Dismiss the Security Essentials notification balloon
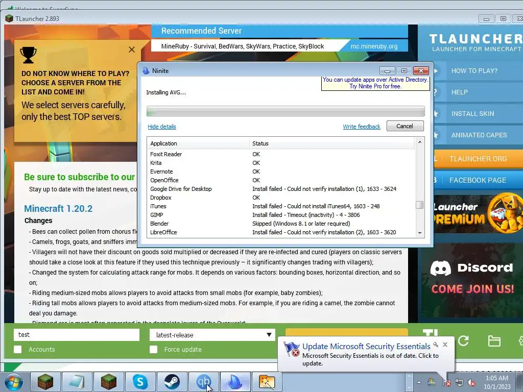This screenshot has height=392, width=523. click(445, 345)
